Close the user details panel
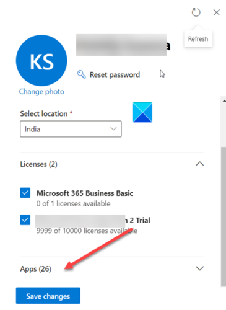 point(216,12)
